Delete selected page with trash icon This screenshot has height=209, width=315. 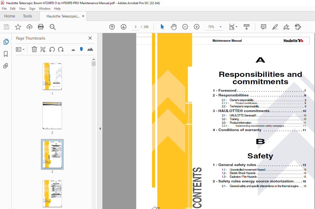(34, 49)
